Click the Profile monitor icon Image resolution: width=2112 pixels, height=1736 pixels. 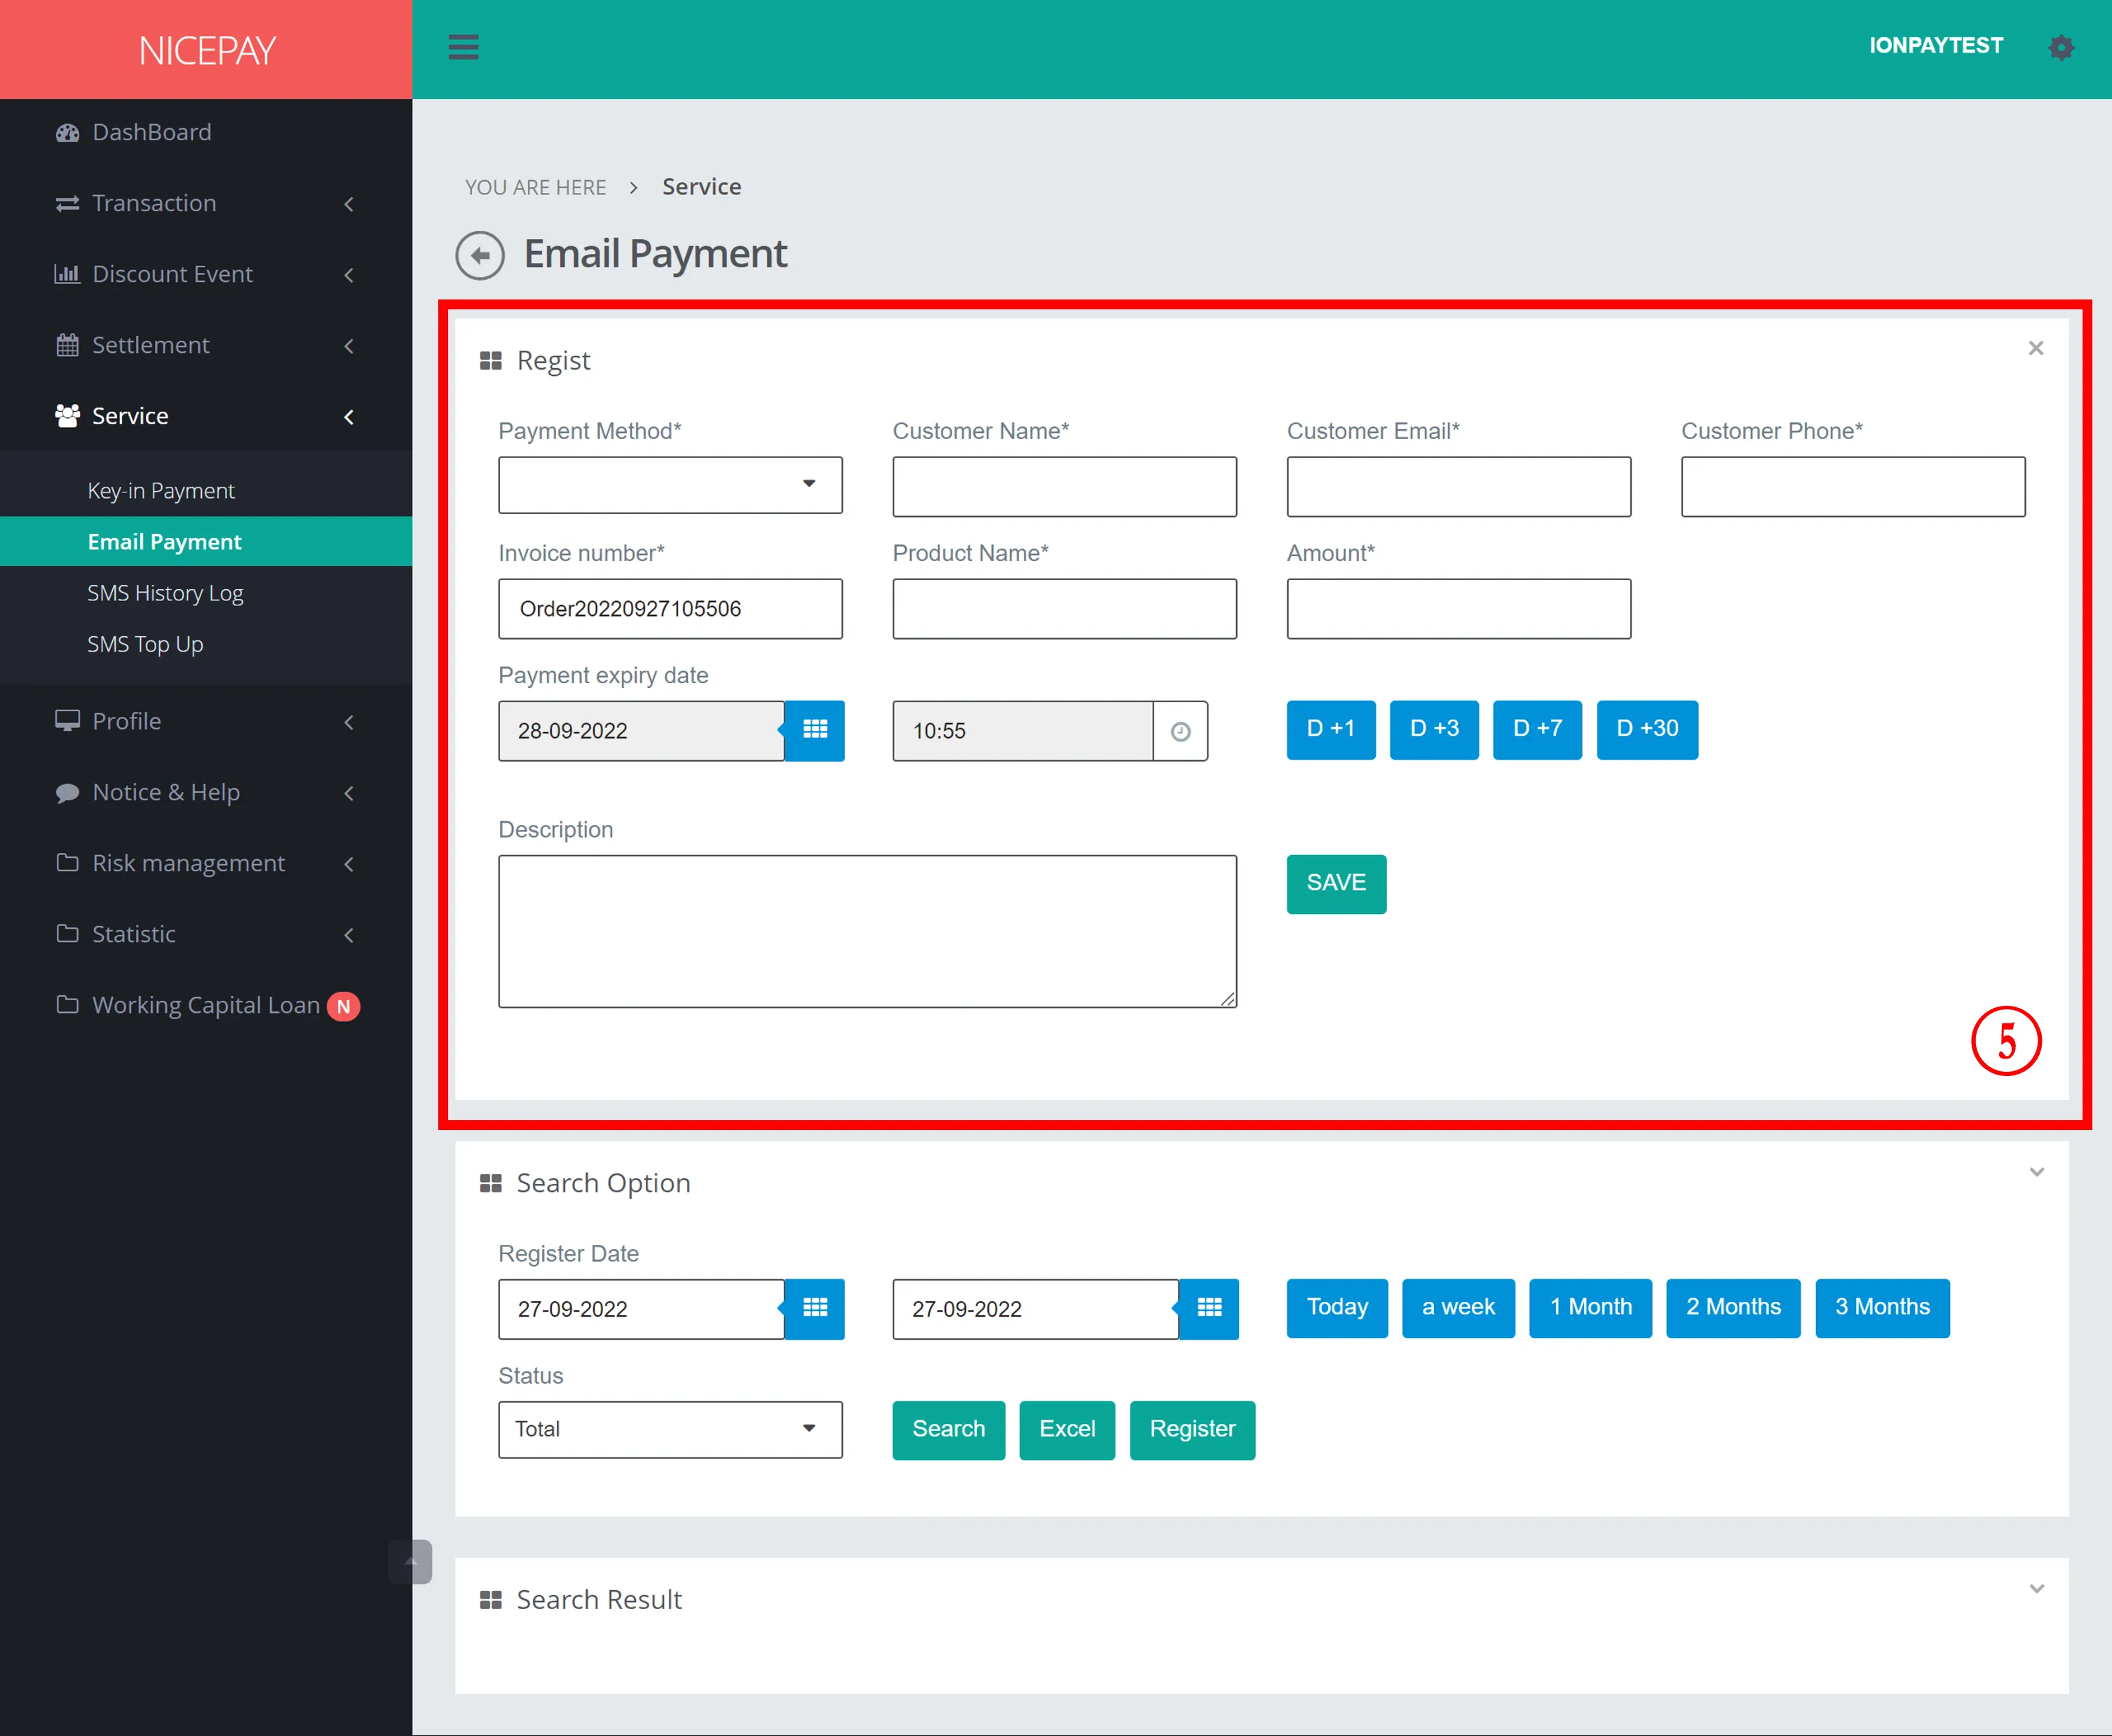click(67, 721)
